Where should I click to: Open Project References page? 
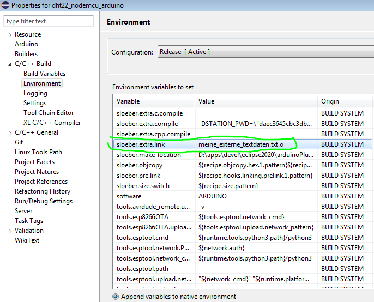click(x=41, y=182)
